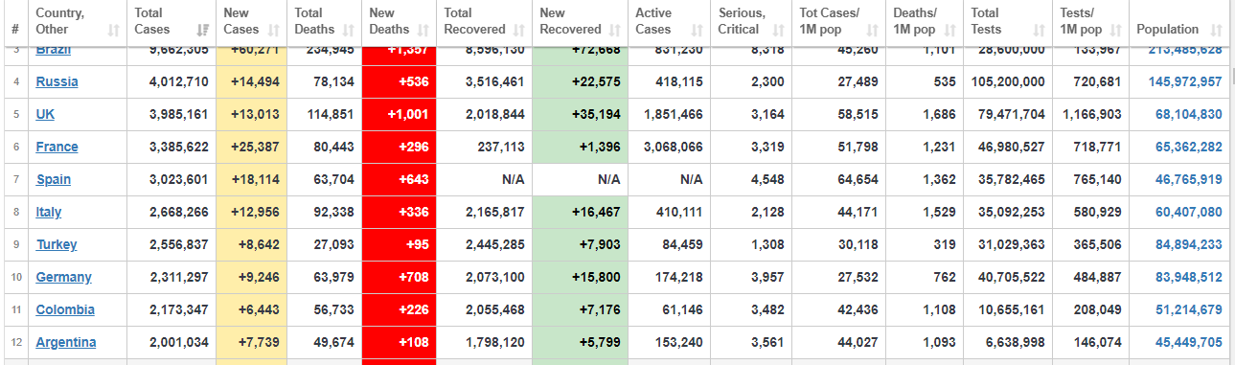The image size is (1235, 365).
Task: Sort by Total Deaths using its arrow icon
Action: [x=349, y=30]
